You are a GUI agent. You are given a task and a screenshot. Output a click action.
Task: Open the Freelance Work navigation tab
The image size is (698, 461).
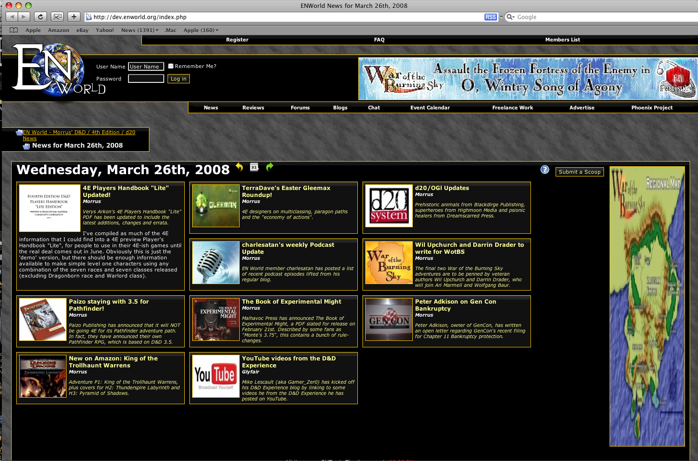(x=513, y=108)
